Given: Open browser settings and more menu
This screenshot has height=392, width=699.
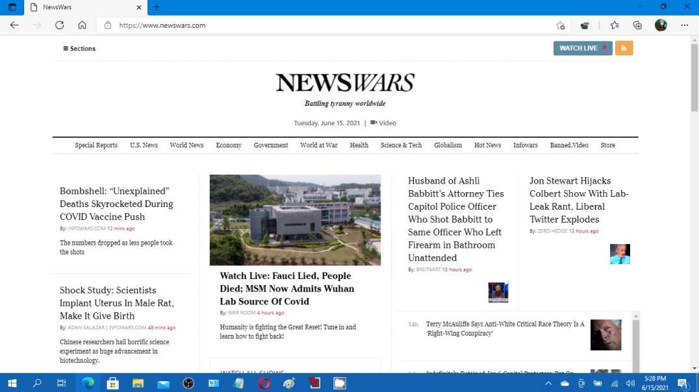Looking at the screenshot, I should (x=684, y=25).
